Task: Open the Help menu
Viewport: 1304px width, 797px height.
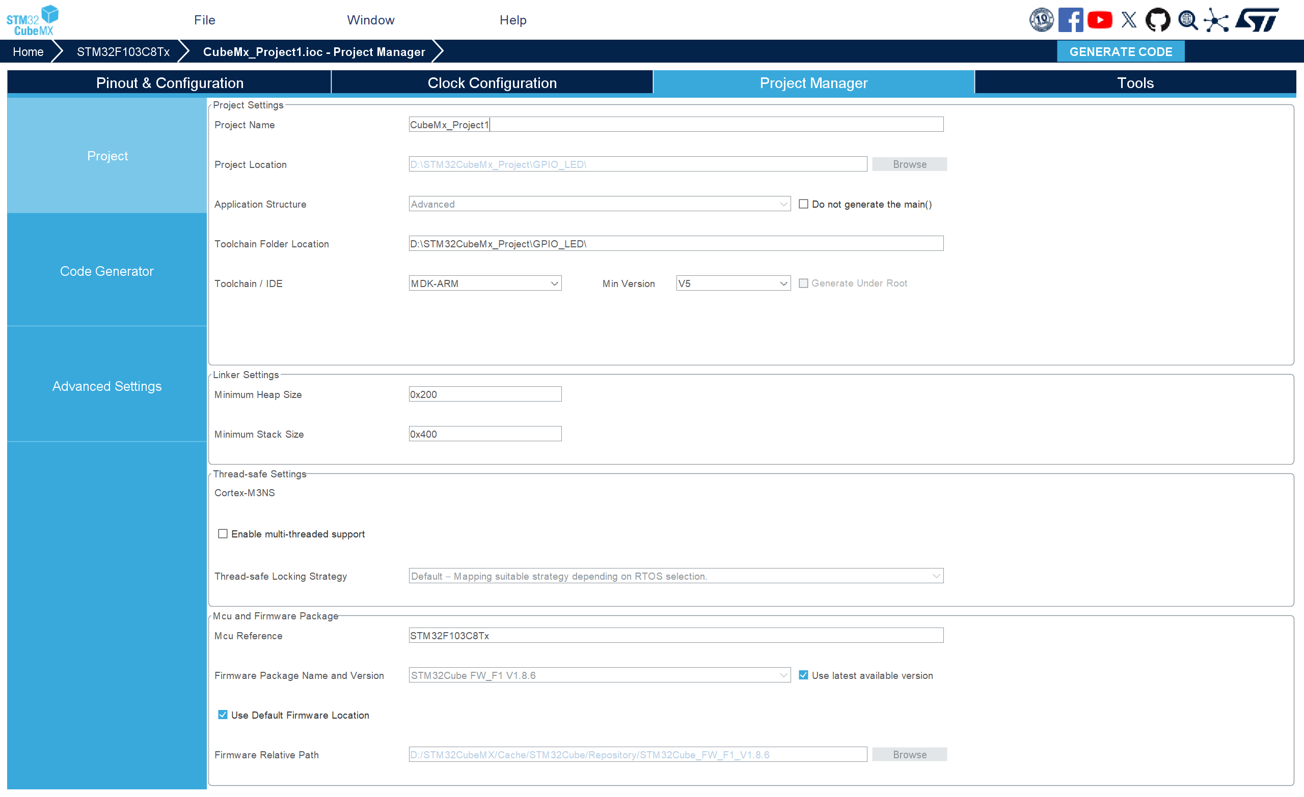Action: [513, 20]
